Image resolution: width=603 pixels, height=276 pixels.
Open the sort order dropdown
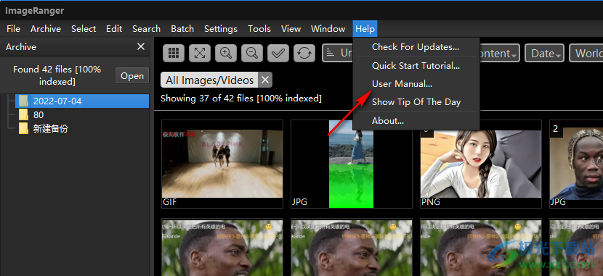tap(338, 53)
